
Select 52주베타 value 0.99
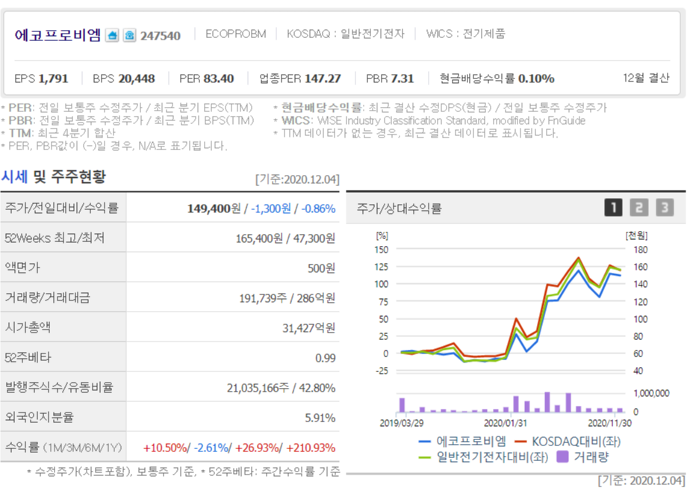tap(325, 358)
